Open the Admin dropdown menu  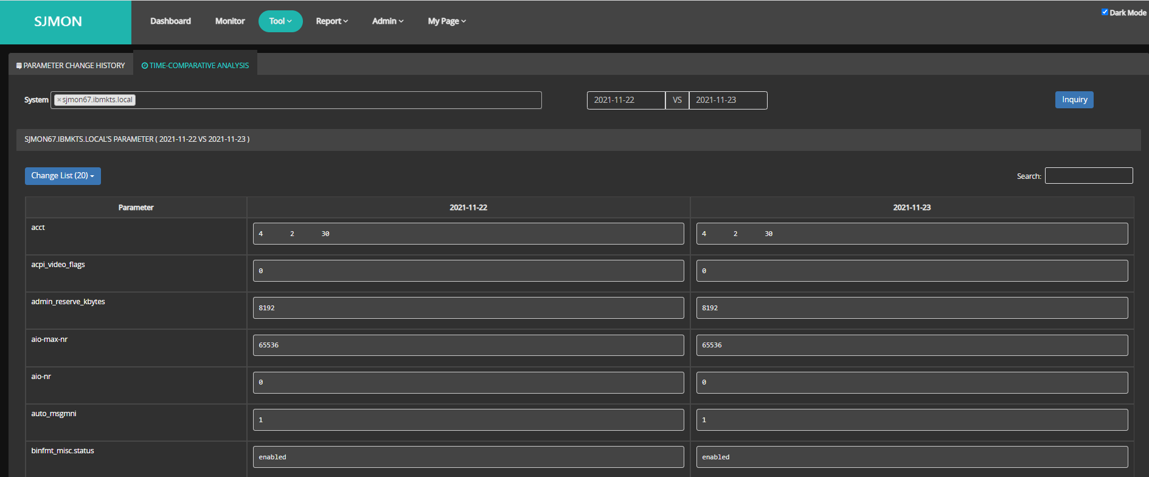point(387,21)
